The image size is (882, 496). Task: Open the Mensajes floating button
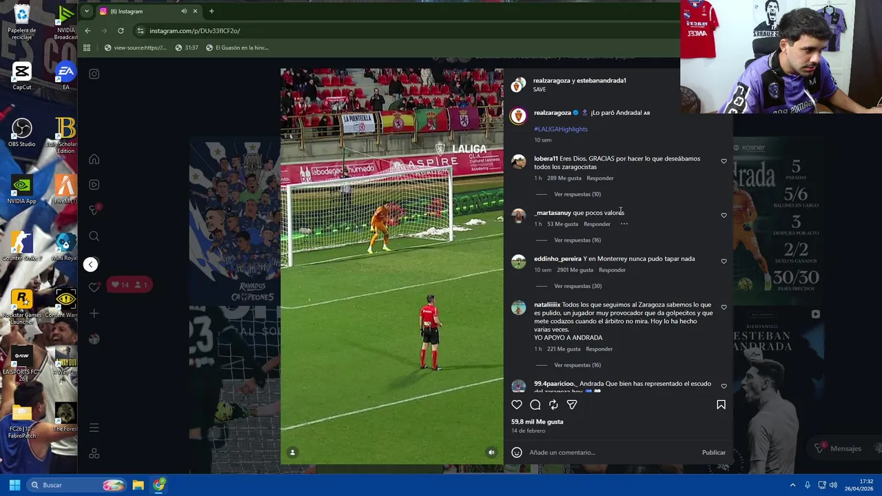pos(839,448)
